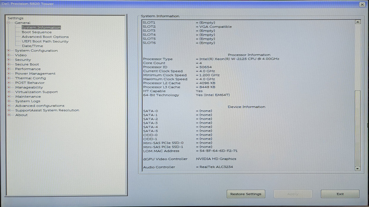Expand the Virtualization Support node
Viewport: 369px width, 207px height.
tap(9, 92)
